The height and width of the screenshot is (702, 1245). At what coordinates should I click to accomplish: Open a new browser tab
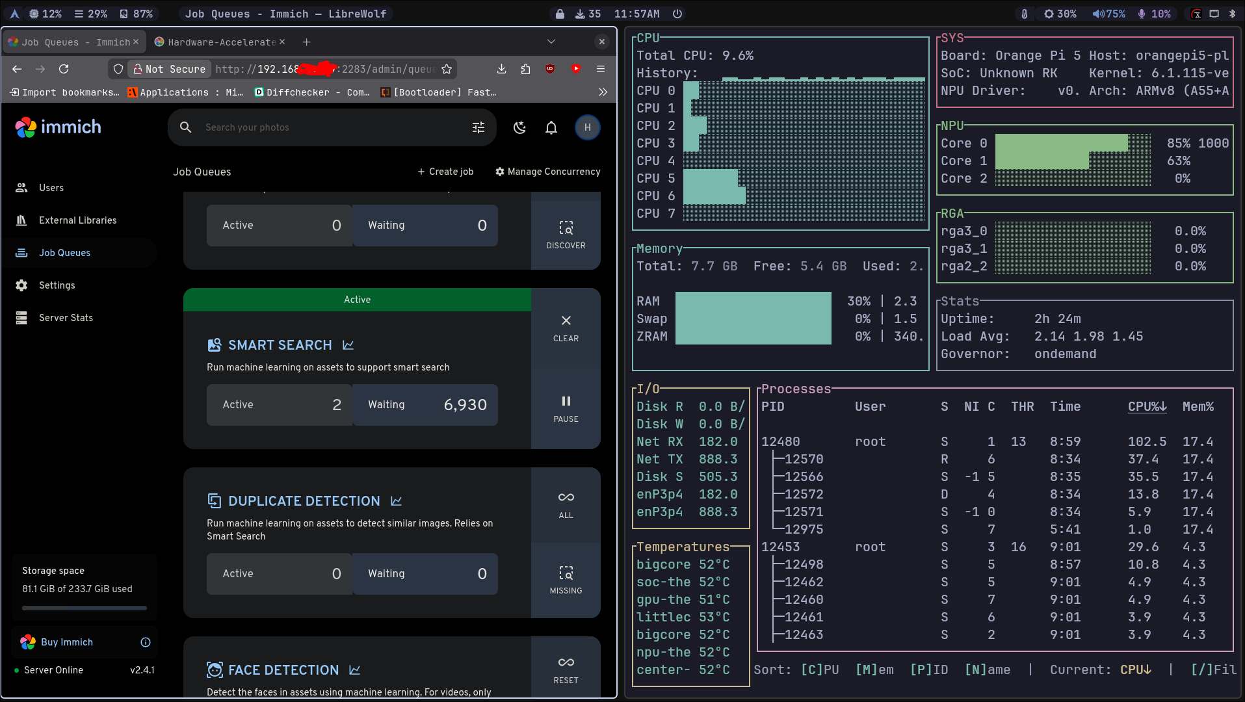pyautogui.click(x=307, y=42)
